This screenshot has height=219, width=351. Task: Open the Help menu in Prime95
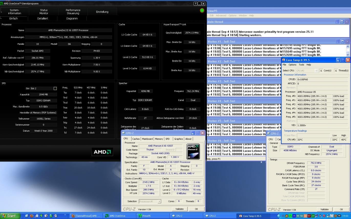(x=251, y=16)
